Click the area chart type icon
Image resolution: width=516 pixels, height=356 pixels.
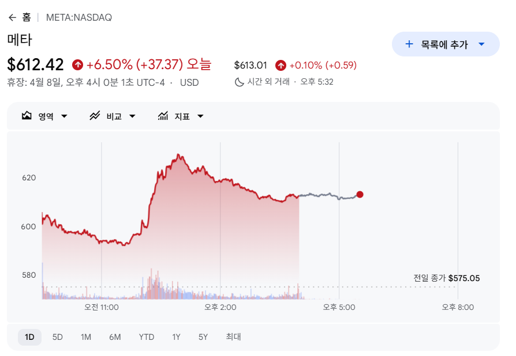27,116
